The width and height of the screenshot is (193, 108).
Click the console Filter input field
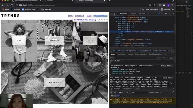(x=139, y=92)
